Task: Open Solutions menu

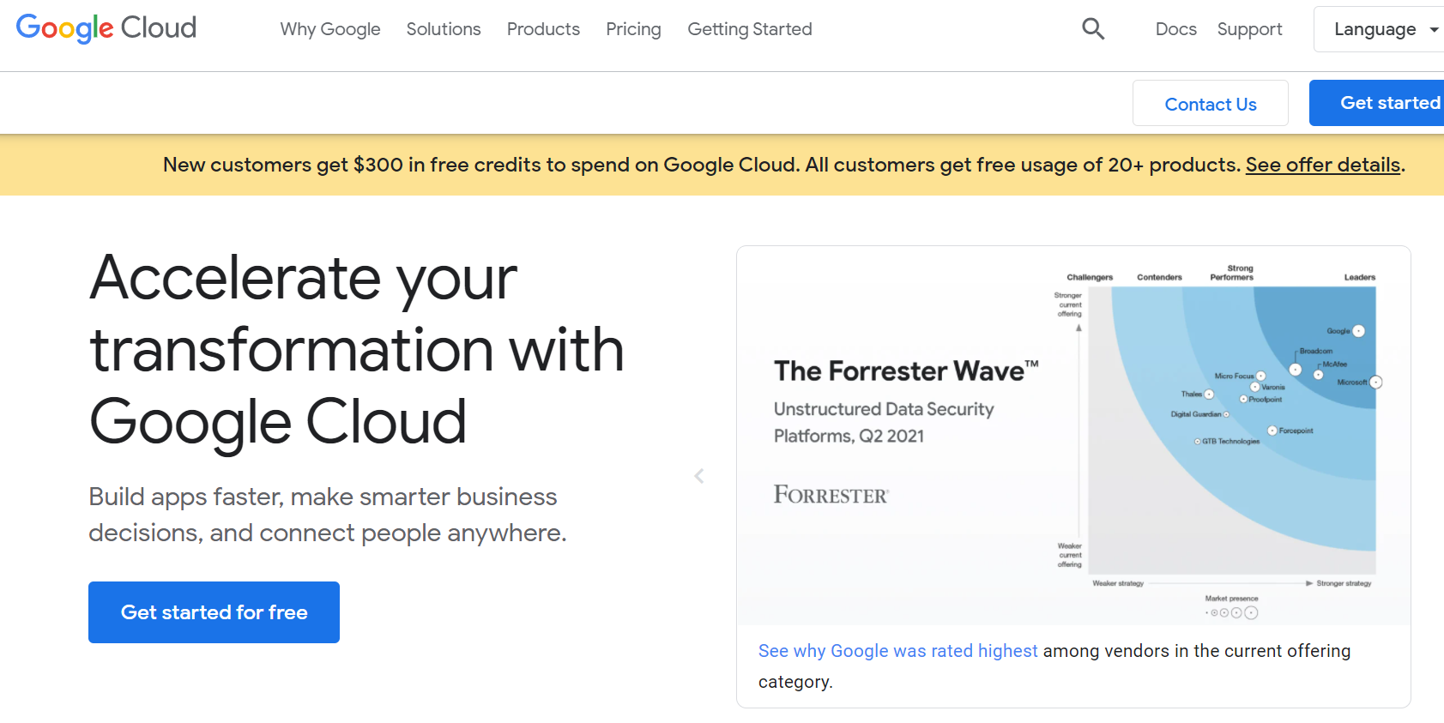Action: [x=444, y=29]
